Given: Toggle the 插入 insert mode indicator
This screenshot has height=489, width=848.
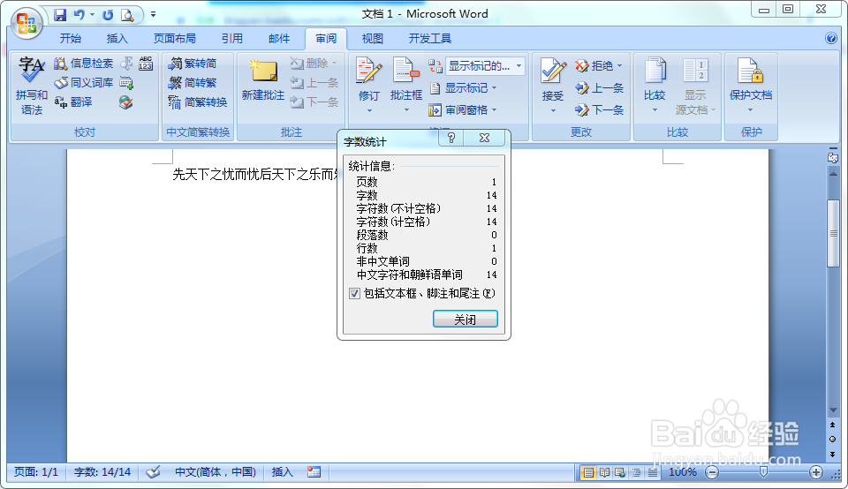Looking at the screenshot, I should 282,472.
